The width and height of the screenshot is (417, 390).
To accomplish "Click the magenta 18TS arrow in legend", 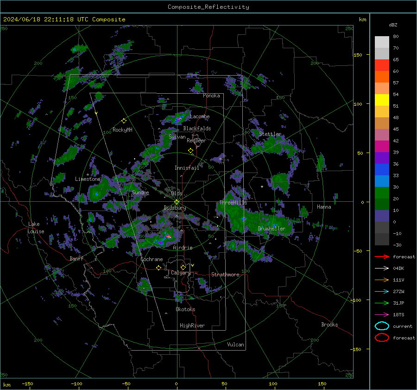I will 382,315.
